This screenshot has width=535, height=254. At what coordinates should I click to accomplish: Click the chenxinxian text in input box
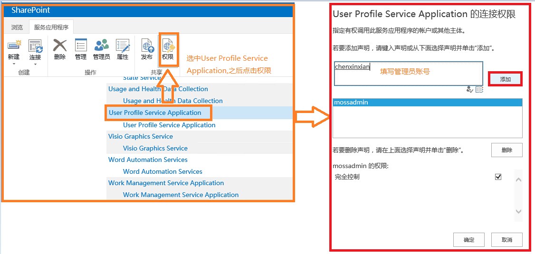352,67
